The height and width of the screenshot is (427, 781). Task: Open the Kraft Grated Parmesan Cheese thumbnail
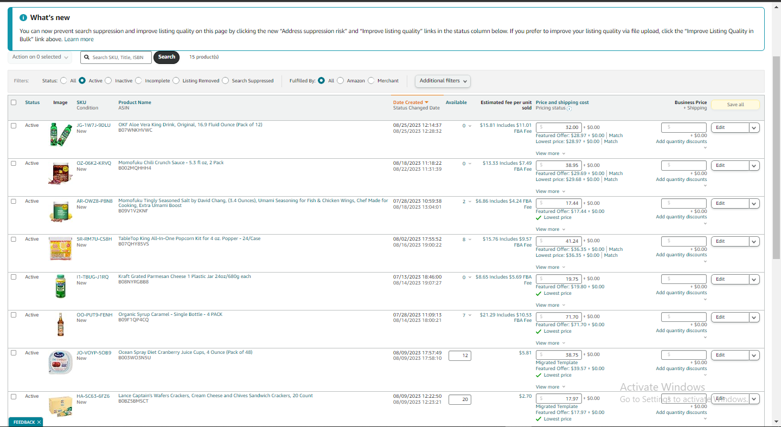[x=60, y=287]
